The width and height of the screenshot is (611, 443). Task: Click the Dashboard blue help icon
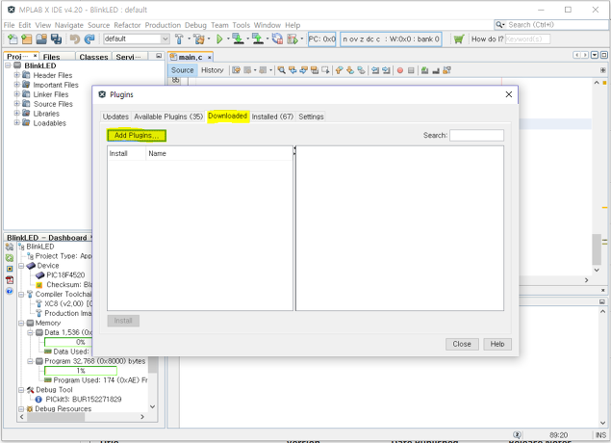point(10,291)
